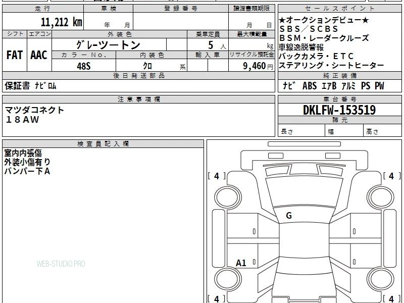Click the 車検 column header

pos(109,9)
